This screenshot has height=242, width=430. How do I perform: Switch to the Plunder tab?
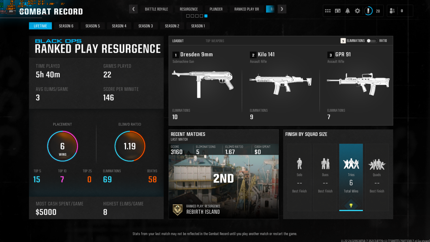tap(216, 9)
